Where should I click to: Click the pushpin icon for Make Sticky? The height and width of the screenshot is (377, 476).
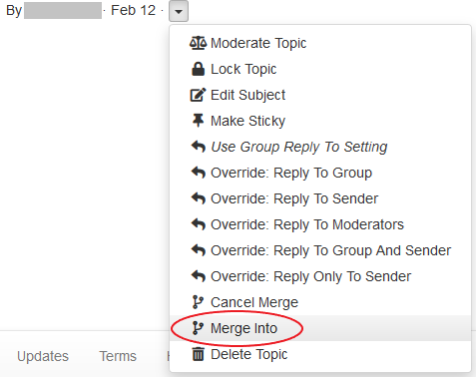pyautogui.click(x=198, y=121)
